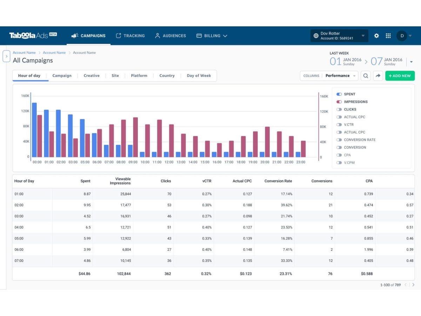Enable the CLICKS series switch
The width and height of the screenshot is (421, 316).
click(x=339, y=110)
